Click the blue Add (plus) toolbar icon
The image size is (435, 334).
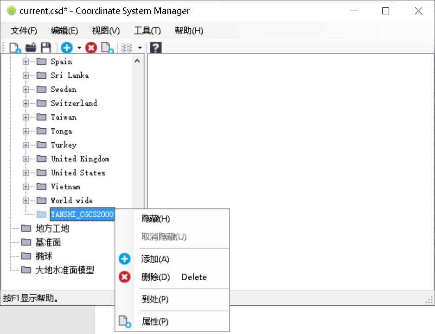67,47
